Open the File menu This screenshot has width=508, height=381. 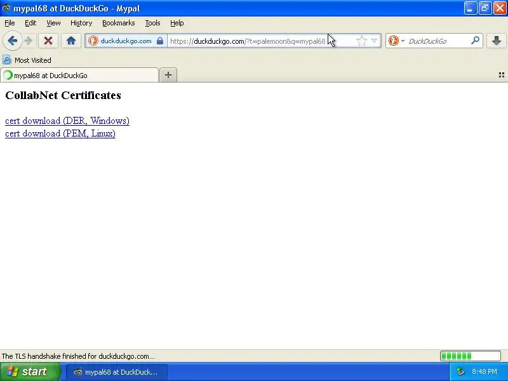10,23
